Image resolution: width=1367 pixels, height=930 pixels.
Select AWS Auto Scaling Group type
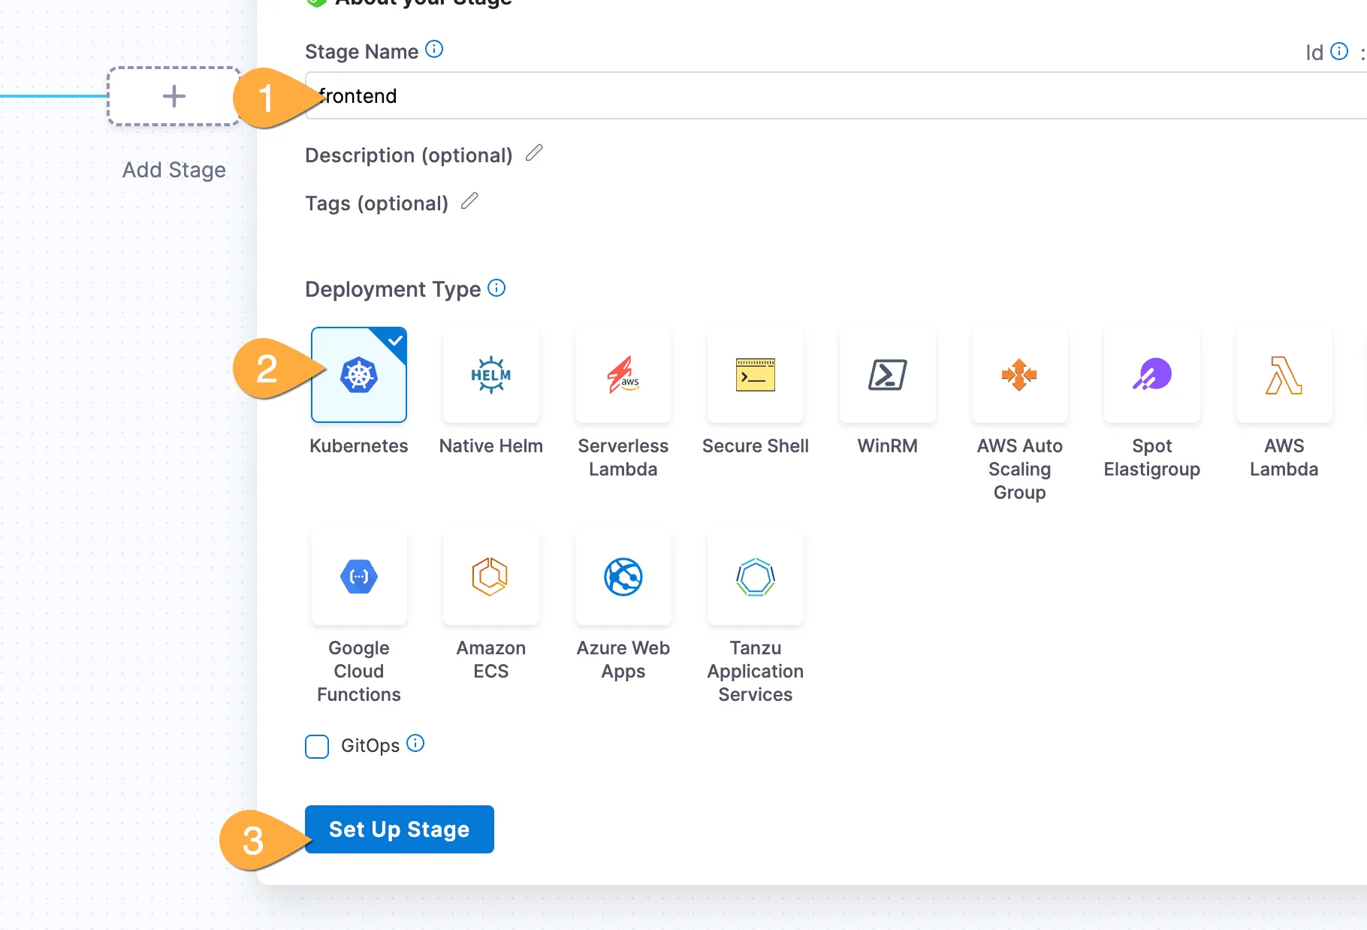1020,375
